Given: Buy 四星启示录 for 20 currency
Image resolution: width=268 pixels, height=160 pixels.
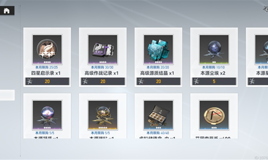Looking at the screenshot, I should click(x=47, y=81).
